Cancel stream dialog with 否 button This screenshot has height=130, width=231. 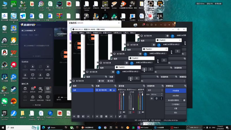tap(137, 78)
